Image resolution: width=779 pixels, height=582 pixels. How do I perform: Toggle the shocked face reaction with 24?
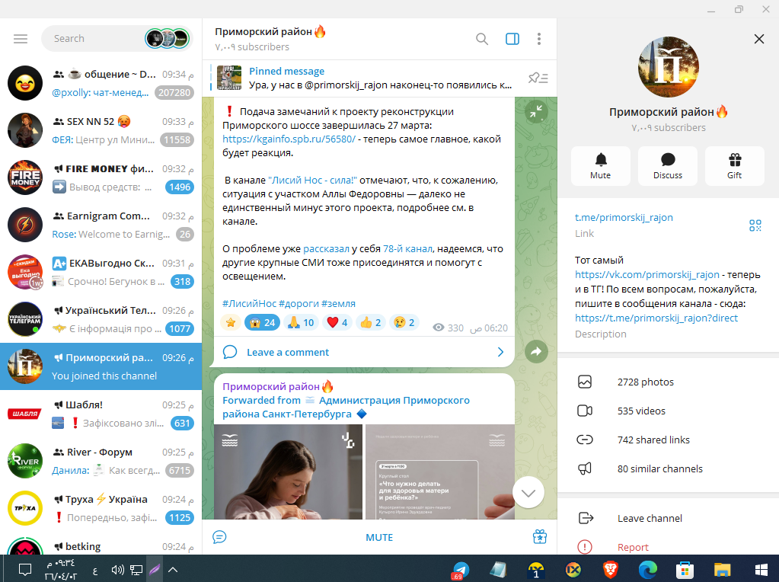[262, 322]
